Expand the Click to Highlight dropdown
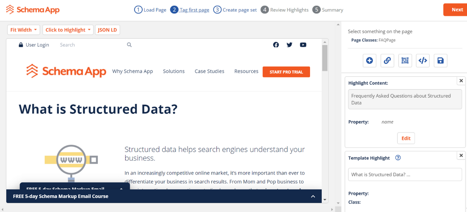 click(x=68, y=30)
